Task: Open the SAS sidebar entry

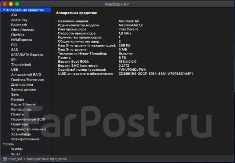Action: click(14, 50)
